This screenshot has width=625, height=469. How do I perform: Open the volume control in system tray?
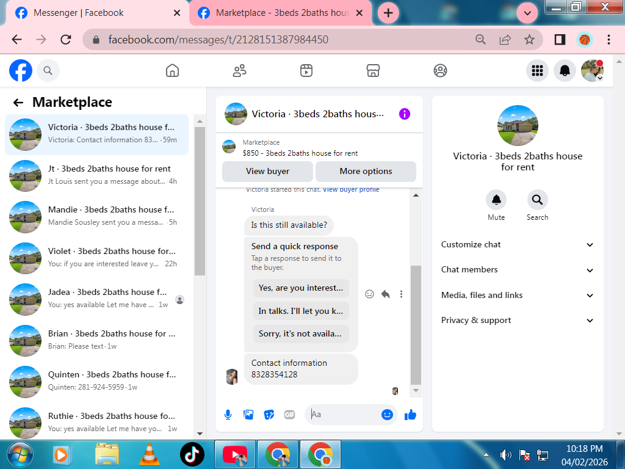505,454
